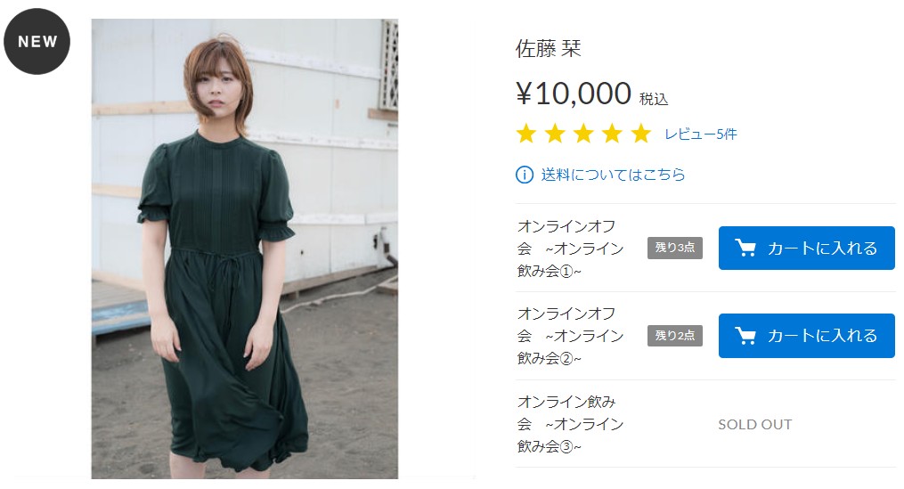
Task: Select the オンライン飲み会③ option text
Action: 570,424
